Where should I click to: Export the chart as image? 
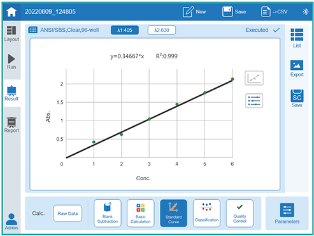(x=297, y=69)
